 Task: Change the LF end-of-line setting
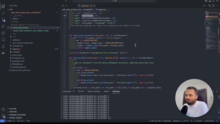coord(191,121)
